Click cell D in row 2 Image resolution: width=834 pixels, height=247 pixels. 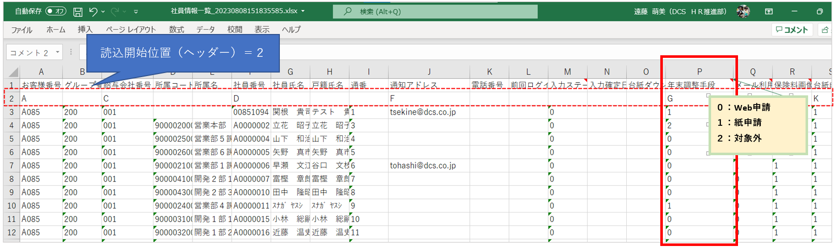click(251, 98)
